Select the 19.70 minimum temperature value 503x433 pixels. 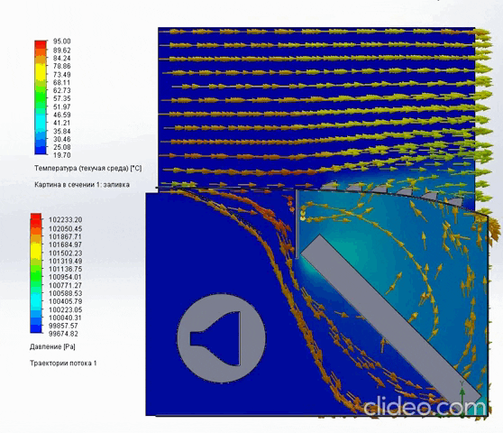point(62,155)
